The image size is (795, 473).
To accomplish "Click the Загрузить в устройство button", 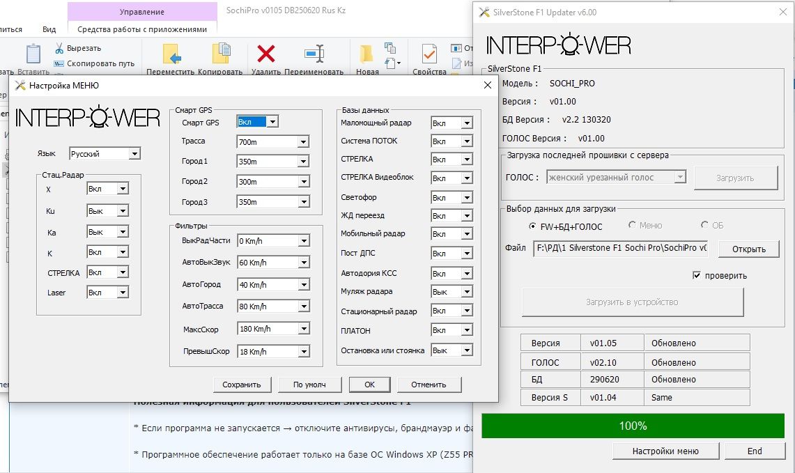I will (x=633, y=302).
